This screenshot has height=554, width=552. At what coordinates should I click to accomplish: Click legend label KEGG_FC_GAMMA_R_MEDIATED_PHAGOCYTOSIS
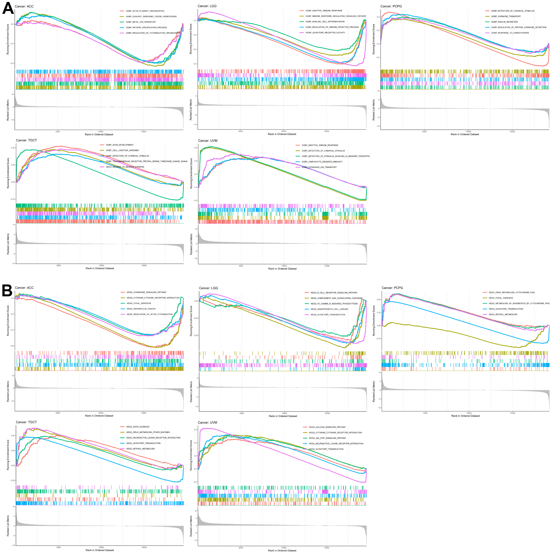tap(334, 304)
